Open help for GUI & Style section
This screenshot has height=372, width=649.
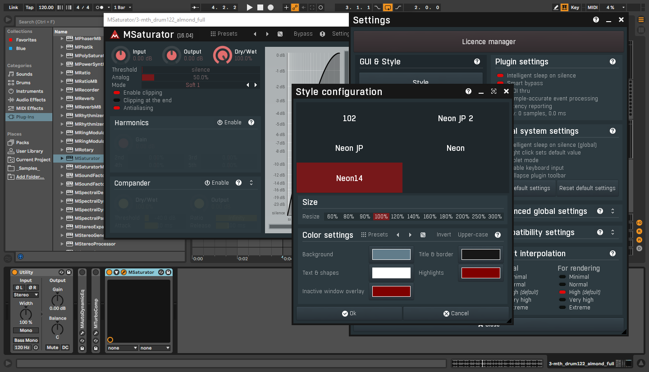tap(477, 62)
